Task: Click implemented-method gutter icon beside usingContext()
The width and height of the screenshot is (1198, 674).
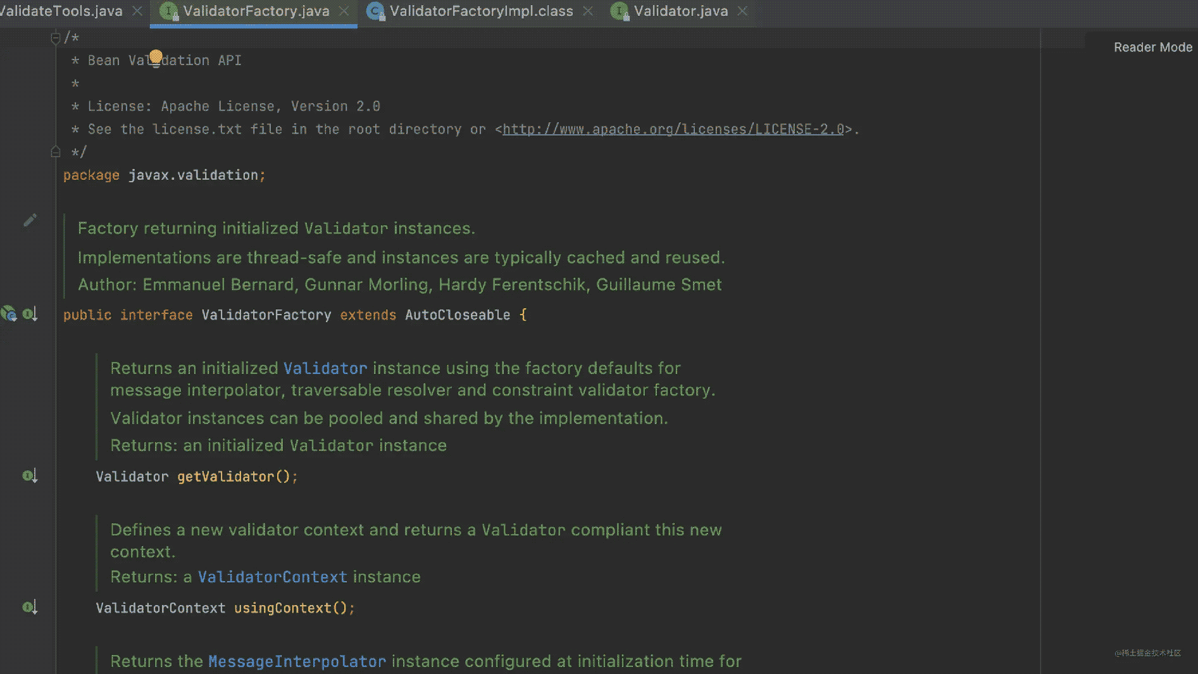Action: pyautogui.click(x=30, y=608)
